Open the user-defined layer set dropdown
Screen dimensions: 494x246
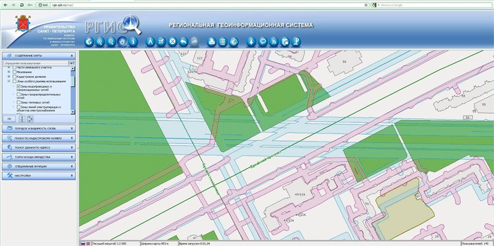72,64
